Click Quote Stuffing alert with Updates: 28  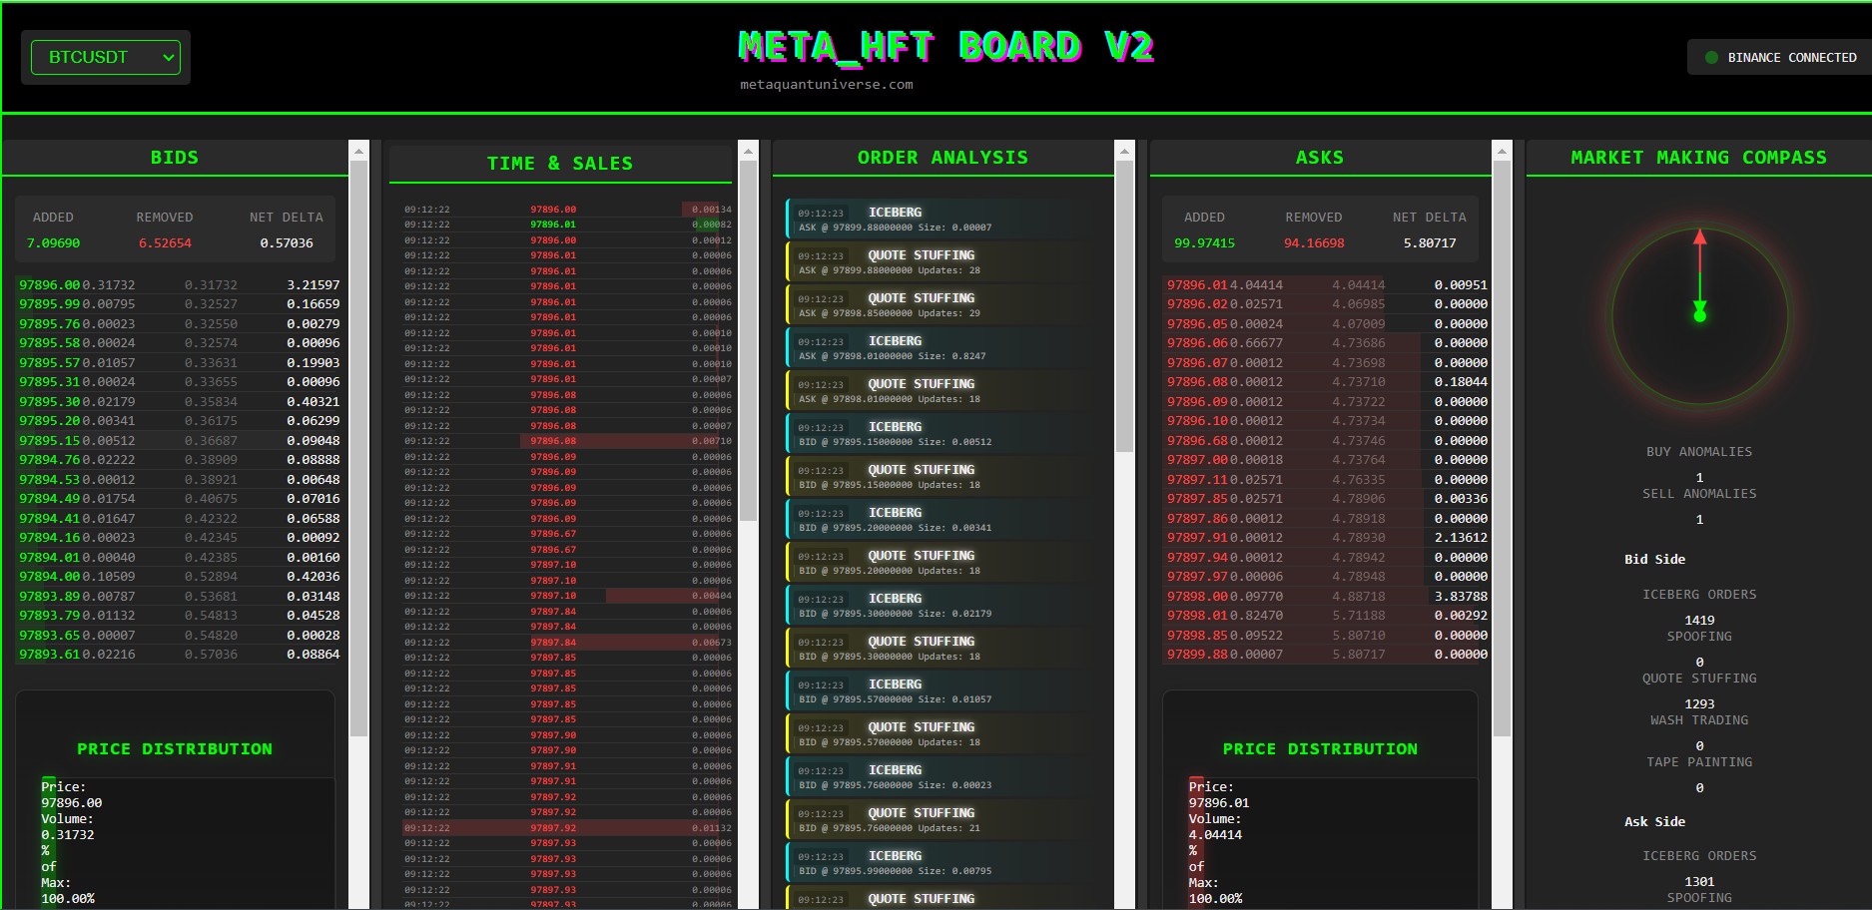click(945, 262)
